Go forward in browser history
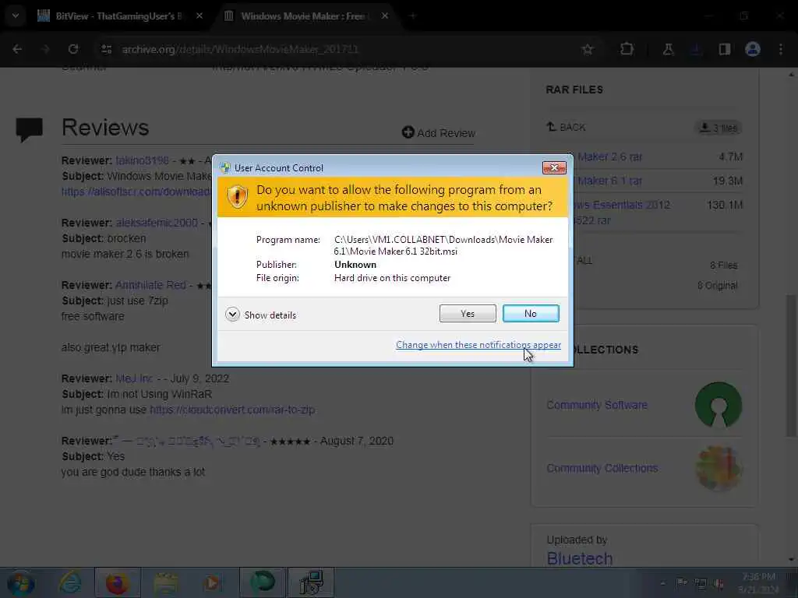This screenshot has width=798, height=598. pos(46,49)
